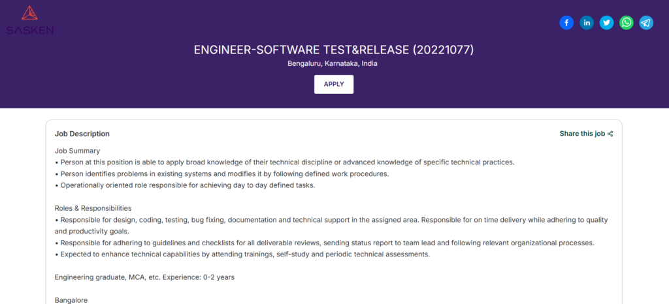The width and height of the screenshot is (669, 304).
Task: Click the bullet about identifying problems in existing systems
Action: 222,174
